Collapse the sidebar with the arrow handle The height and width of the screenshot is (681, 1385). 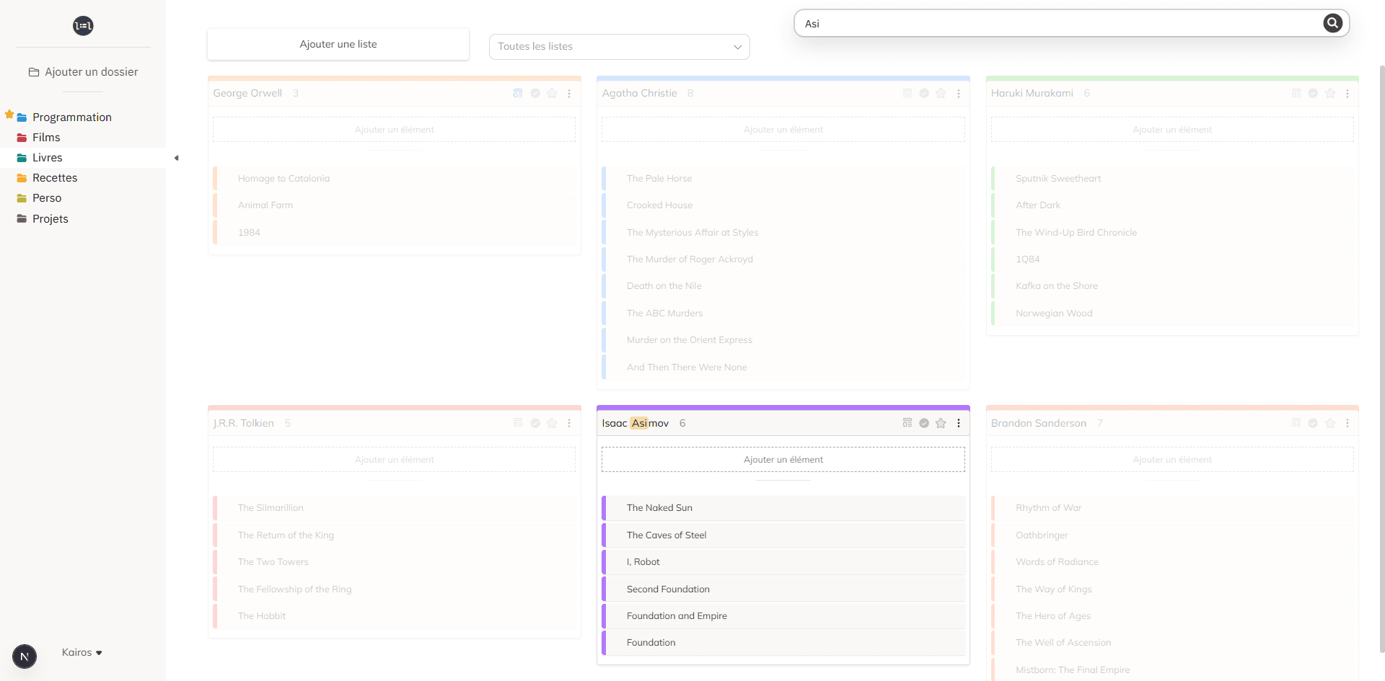tap(176, 158)
